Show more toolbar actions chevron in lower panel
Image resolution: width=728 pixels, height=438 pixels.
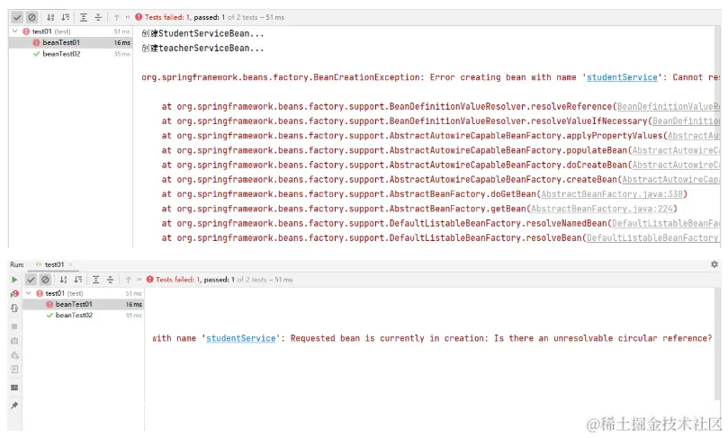pyautogui.click(x=139, y=280)
